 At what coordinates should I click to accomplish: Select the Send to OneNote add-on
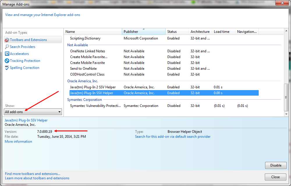pyautogui.click(x=164, y=69)
